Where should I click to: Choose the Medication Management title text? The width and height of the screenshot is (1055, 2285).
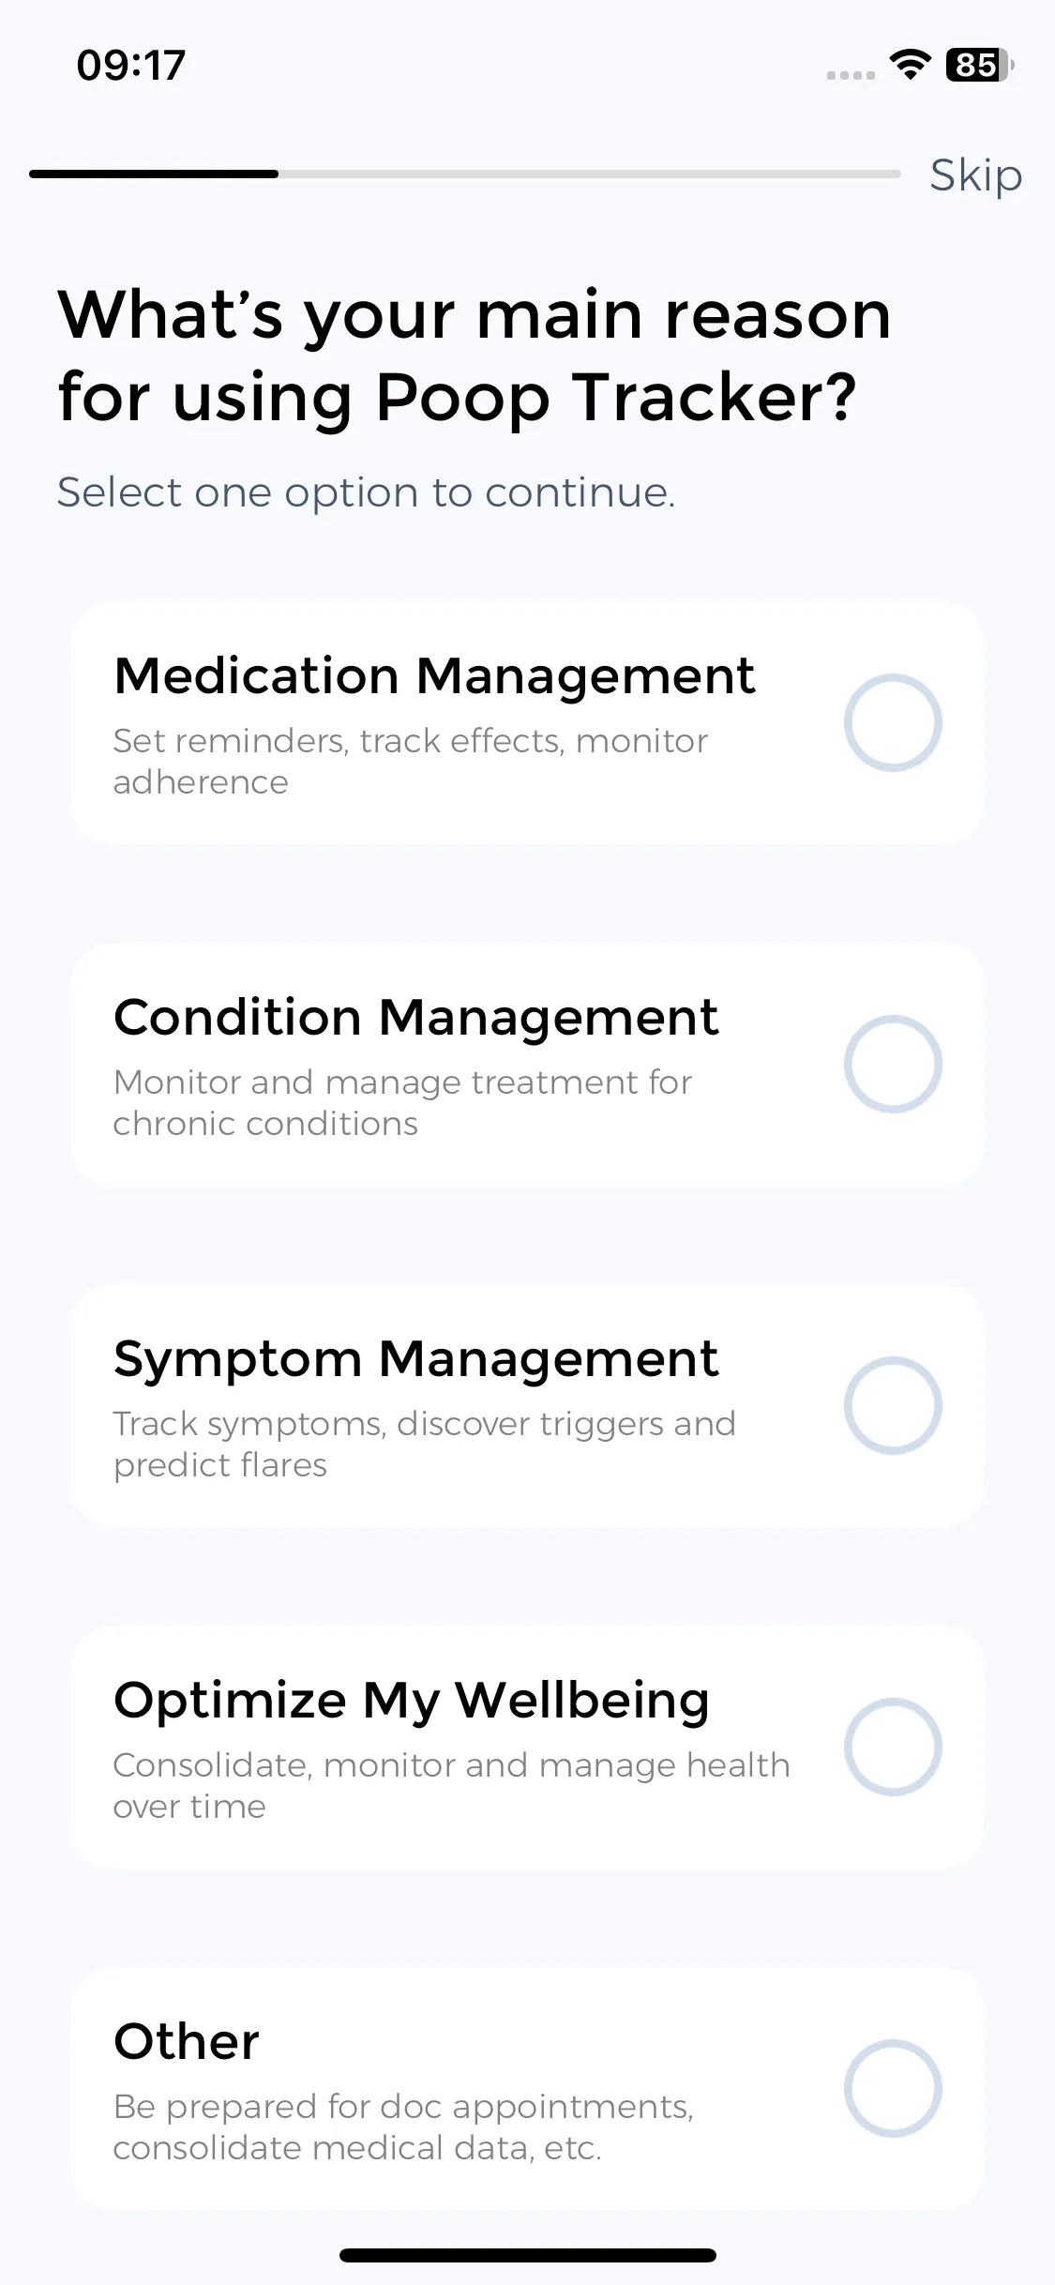[x=434, y=675]
